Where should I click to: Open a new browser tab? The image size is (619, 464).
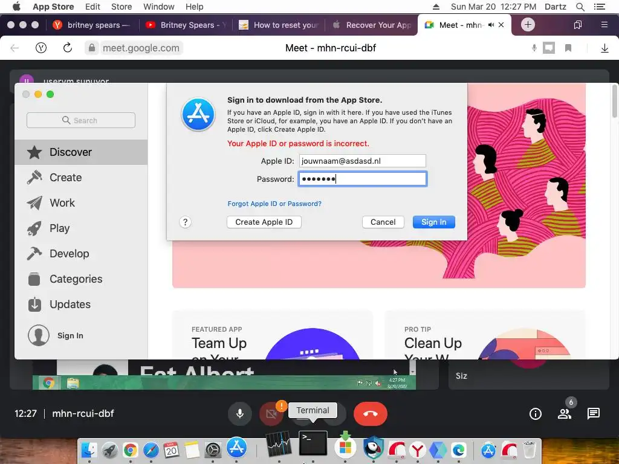point(528,24)
